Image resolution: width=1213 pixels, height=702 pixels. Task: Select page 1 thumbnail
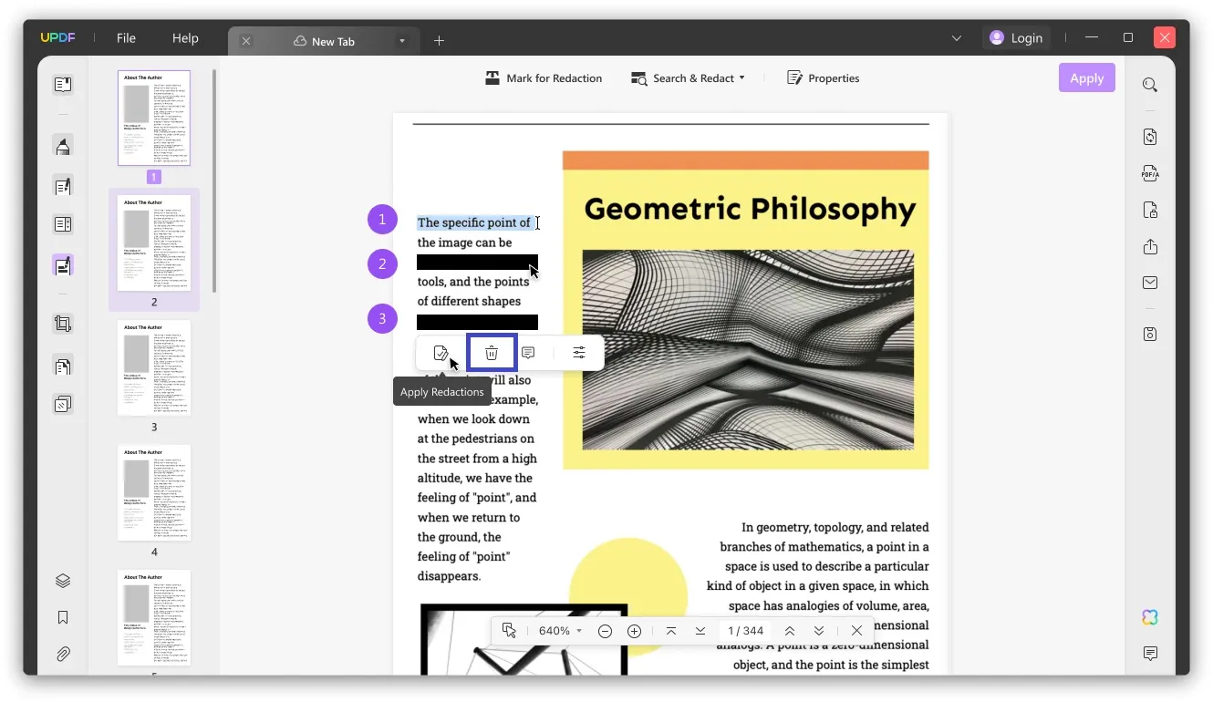pyautogui.click(x=154, y=118)
